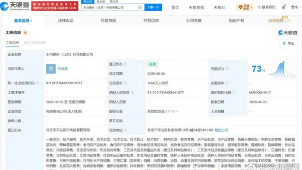Click the help icon beside 登记状态

click(x=126, y=64)
